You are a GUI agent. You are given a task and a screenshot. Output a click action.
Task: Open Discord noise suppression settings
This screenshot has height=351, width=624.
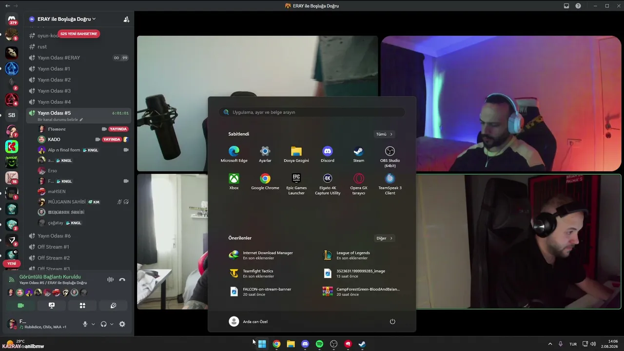tap(110, 279)
